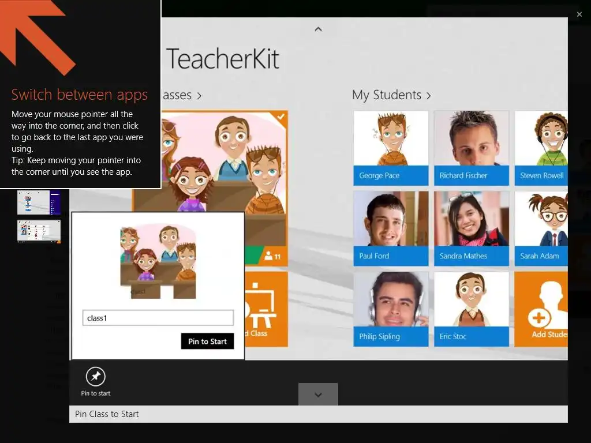
Task: Open Richard Fischer student tile
Action: point(472,148)
